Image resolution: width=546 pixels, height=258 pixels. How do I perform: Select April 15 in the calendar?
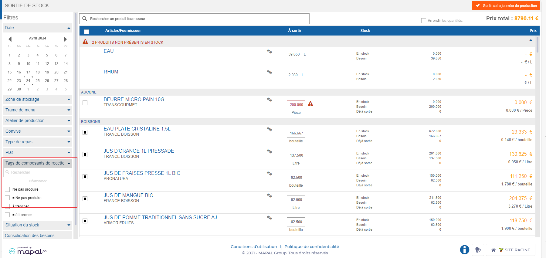10,72
